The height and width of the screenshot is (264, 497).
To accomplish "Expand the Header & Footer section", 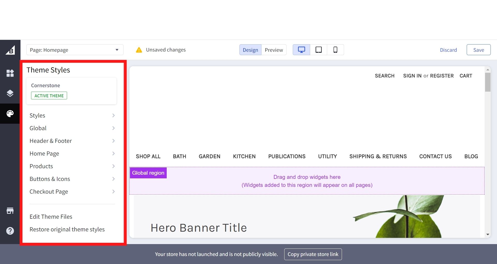I will [72, 141].
